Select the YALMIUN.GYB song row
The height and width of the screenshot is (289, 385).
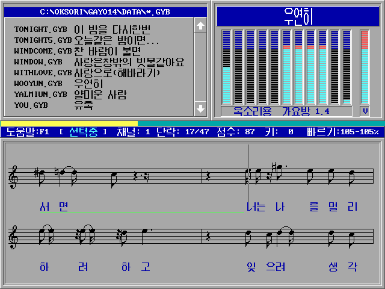coord(70,95)
